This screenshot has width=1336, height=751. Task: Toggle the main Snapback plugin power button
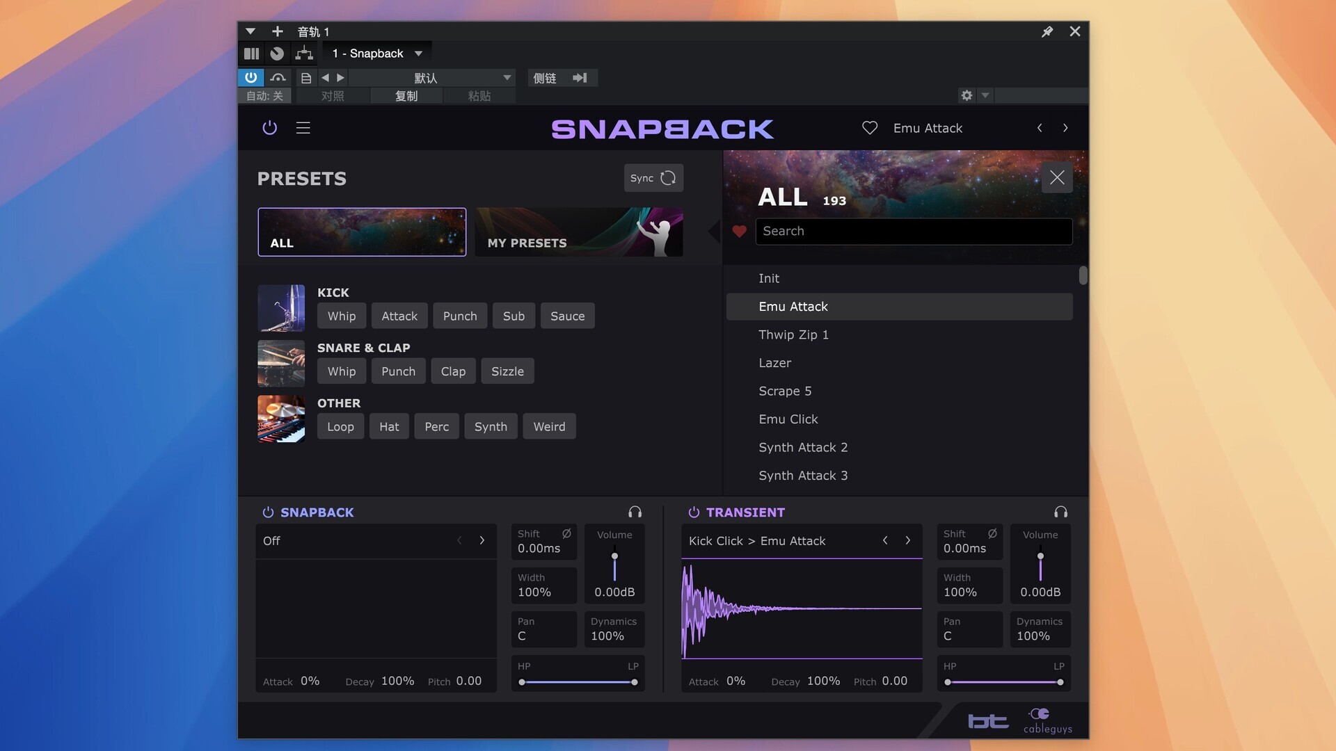[269, 128]
